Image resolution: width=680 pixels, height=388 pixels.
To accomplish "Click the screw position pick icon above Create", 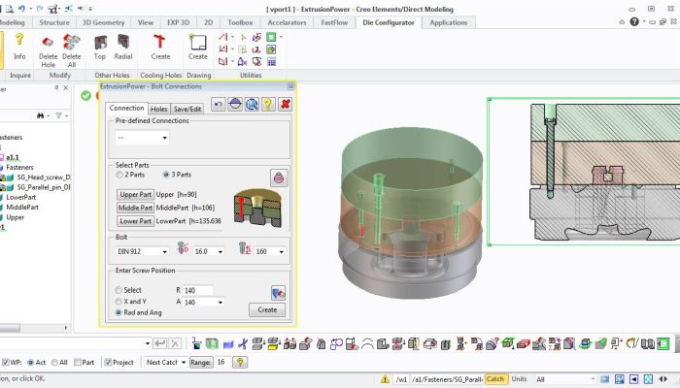I will pyautogui.click(x=278, y=293).
